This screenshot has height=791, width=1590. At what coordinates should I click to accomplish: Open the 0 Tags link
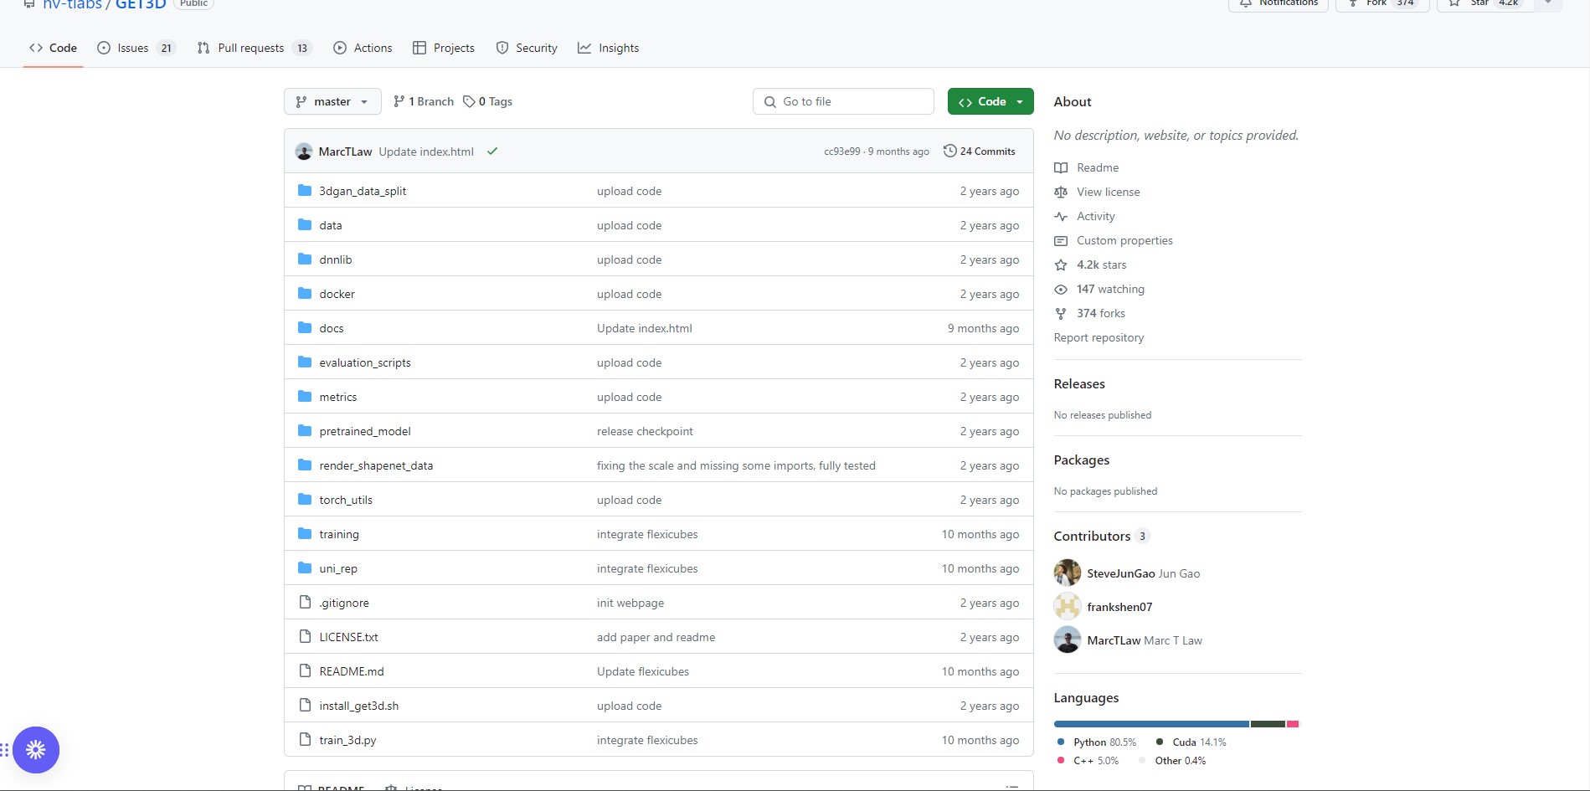coord(488,101)
